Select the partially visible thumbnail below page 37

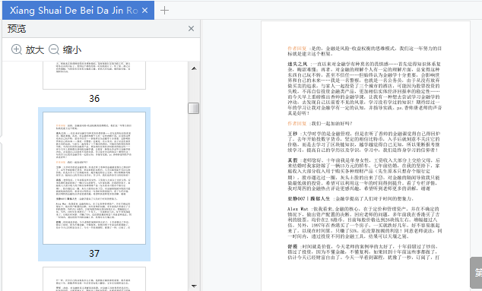pyautogui.click(x=94, y=279)
